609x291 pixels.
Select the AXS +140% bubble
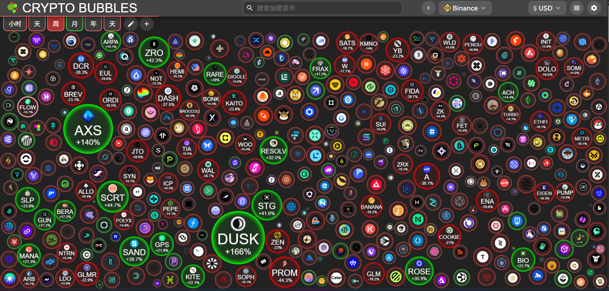88,129
